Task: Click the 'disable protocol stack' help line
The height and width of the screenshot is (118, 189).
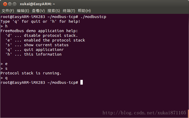Action: point(42,36)
